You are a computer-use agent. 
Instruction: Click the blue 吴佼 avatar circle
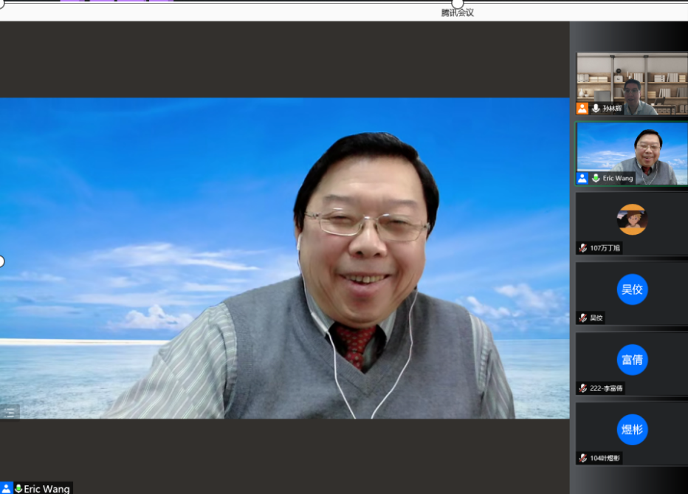(x=632, y=289)
